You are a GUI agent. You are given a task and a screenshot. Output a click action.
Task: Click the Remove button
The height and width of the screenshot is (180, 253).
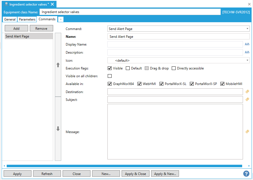point(41,28)
